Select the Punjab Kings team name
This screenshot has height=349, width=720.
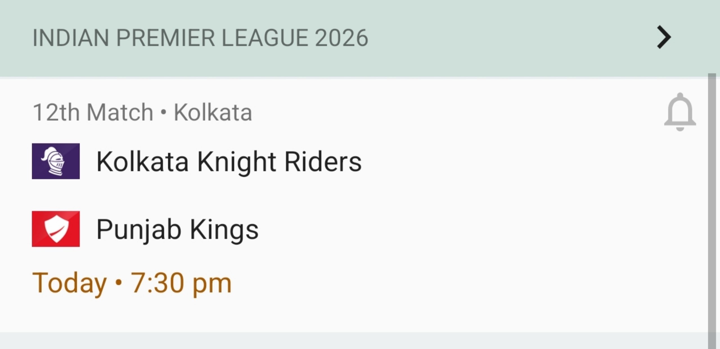177,230
